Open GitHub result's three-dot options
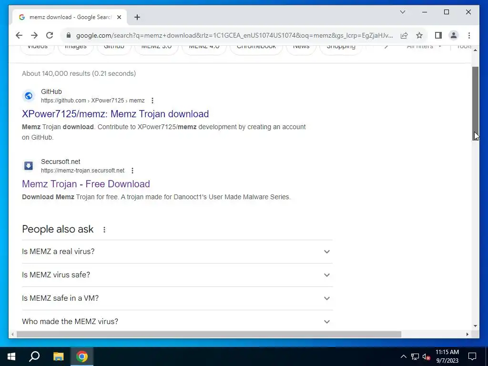This screenshot has height=366, width=488. point(152,101)
